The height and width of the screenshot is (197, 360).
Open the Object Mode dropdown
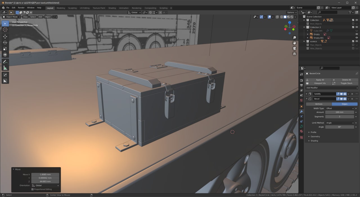[x=12, y=17]
